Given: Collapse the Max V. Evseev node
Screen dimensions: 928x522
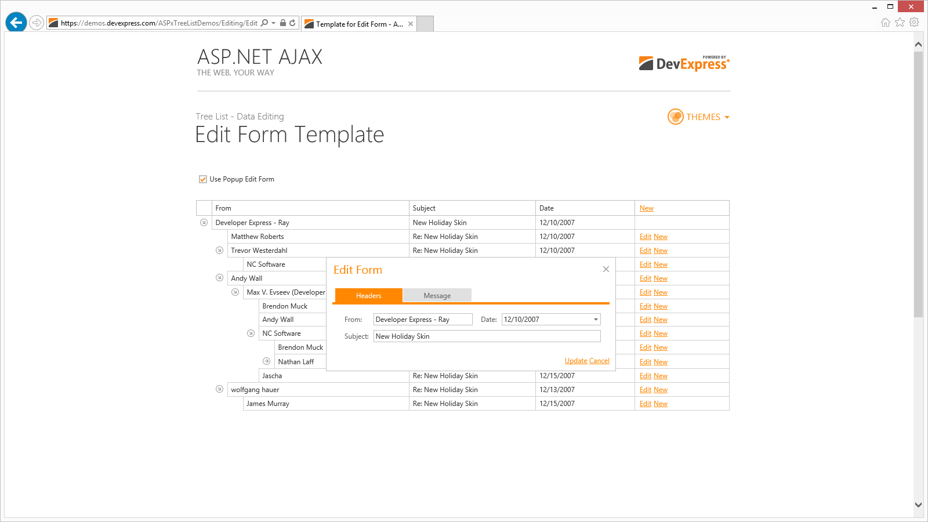Looking at the screenshot, I should coord(235,292).
